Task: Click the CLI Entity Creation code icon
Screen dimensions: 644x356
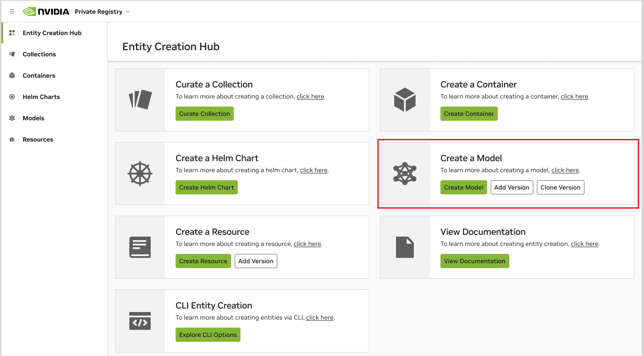Action: click(140, 321)
